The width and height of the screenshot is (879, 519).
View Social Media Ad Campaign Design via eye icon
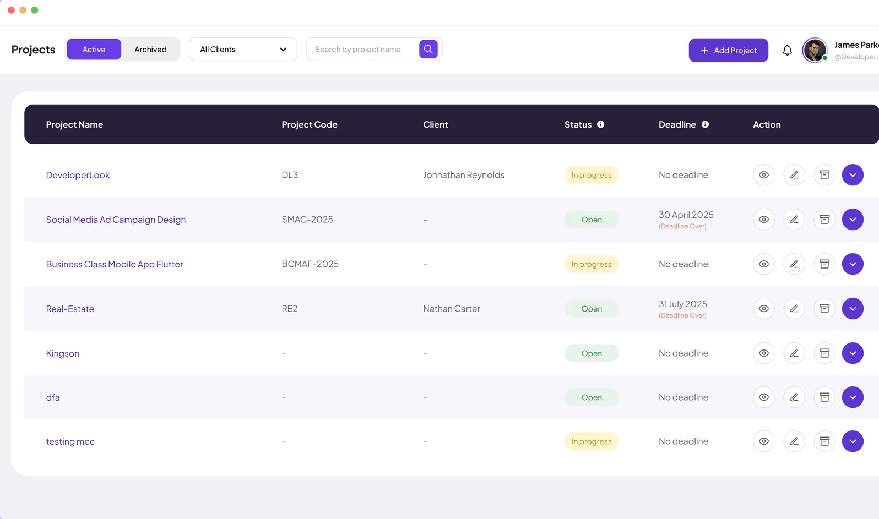pyautogui.click(x=764, y=220)
